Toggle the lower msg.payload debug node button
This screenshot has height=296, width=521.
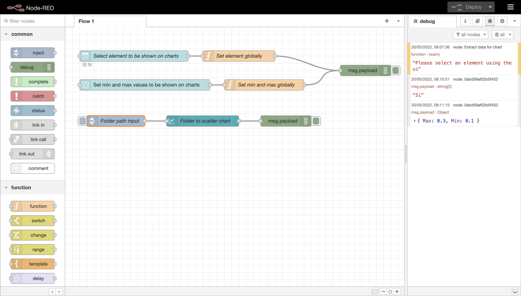pos(316,121)
